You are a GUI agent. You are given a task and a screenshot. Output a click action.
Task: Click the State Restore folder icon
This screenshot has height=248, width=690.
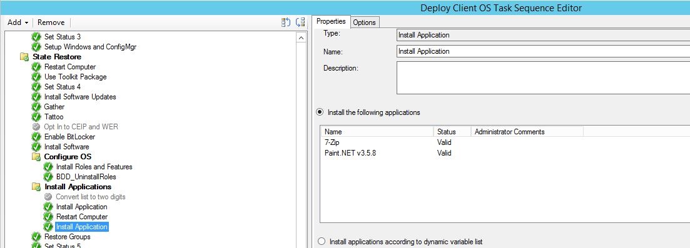point(24,57)
